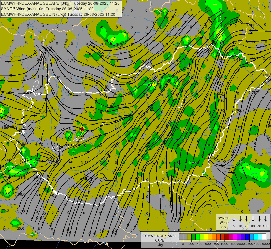The height and width of the screenshot is (249, 271).
Task: Click the 5.11 value label
Action: [85, 162]
